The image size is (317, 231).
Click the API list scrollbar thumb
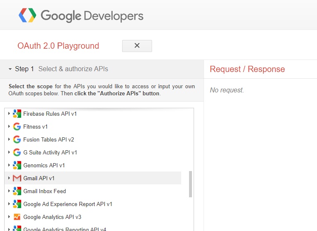[x=190, y=184]
